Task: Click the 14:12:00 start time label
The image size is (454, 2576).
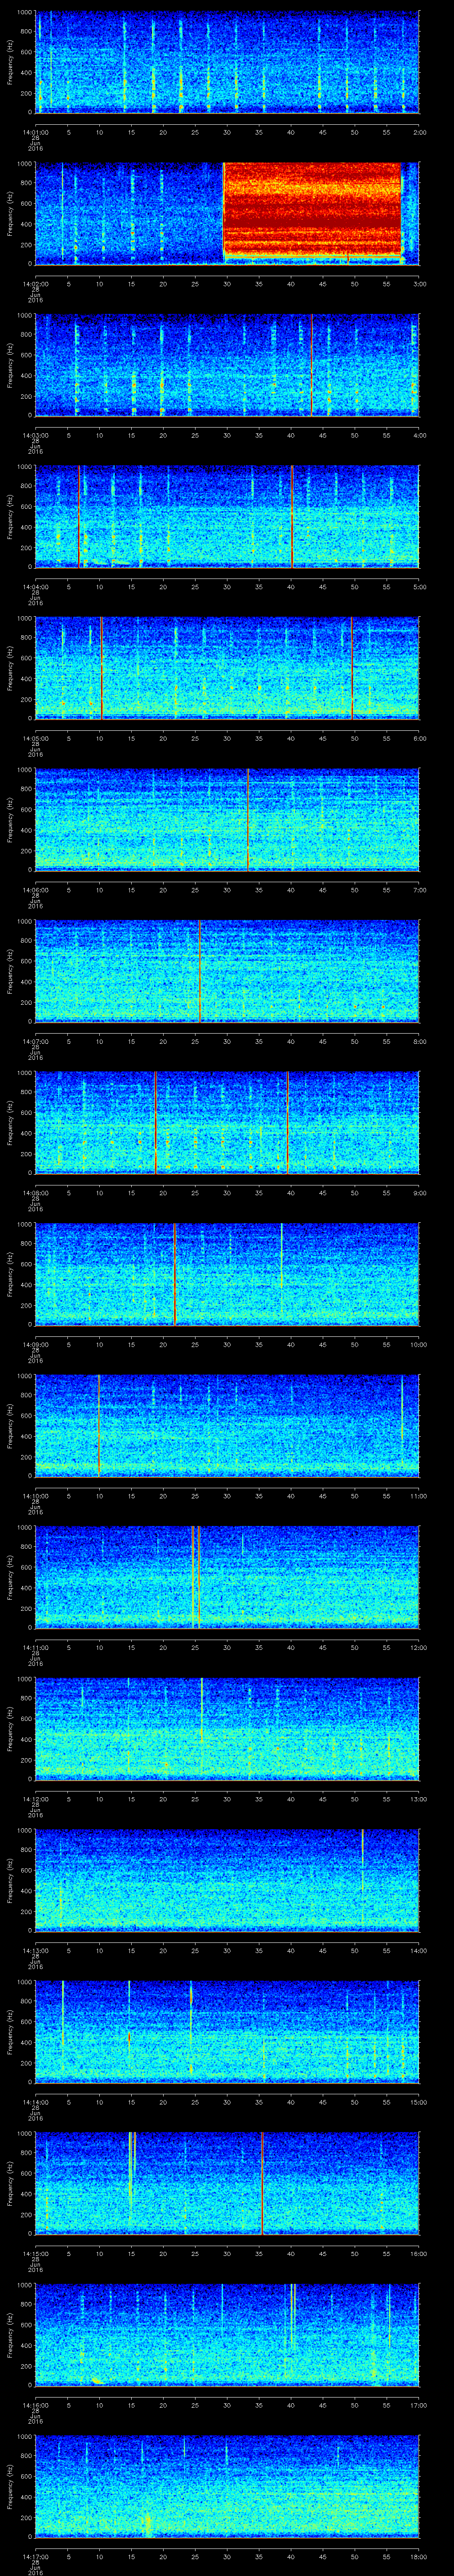Action: pos(35,1799)
